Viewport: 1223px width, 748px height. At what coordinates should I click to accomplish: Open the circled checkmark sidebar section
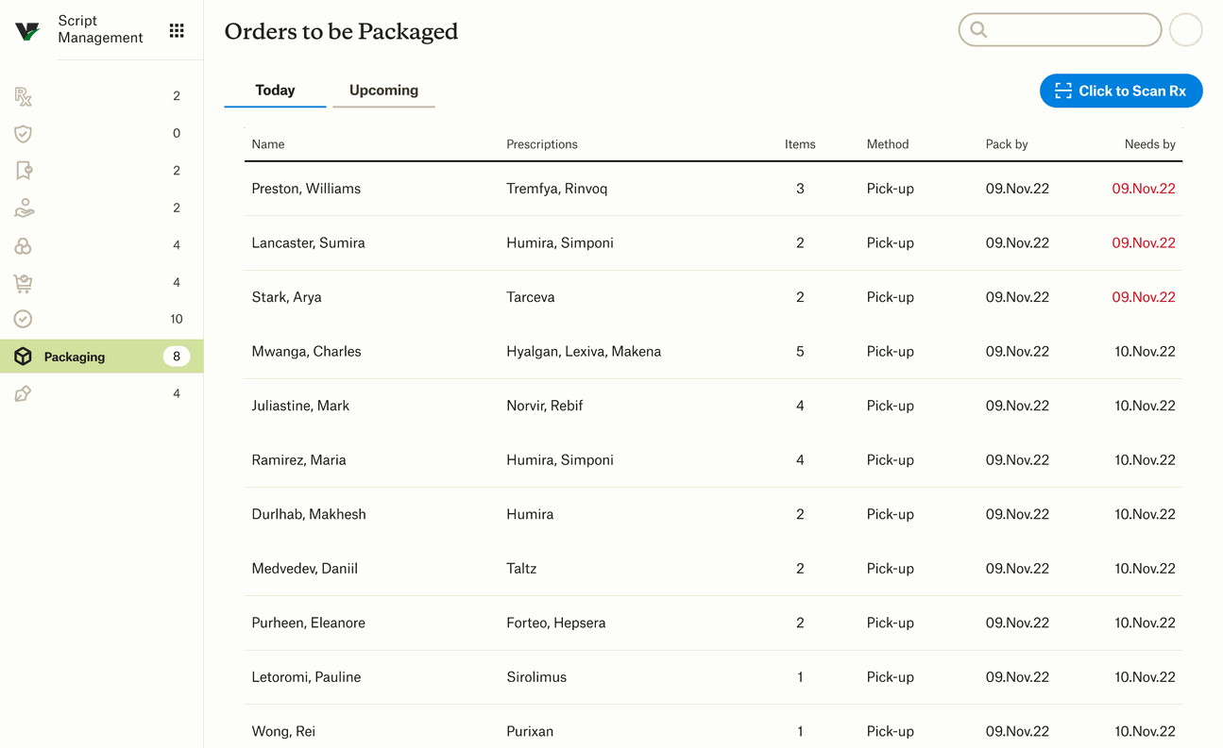point(24,320)
